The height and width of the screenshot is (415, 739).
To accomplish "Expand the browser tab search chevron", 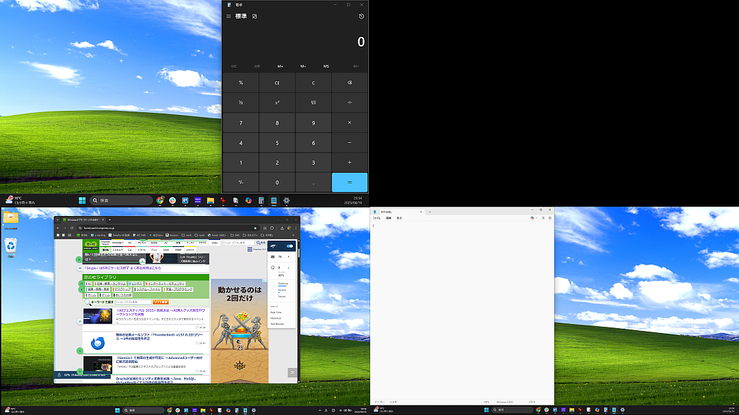I will [58, 219].
